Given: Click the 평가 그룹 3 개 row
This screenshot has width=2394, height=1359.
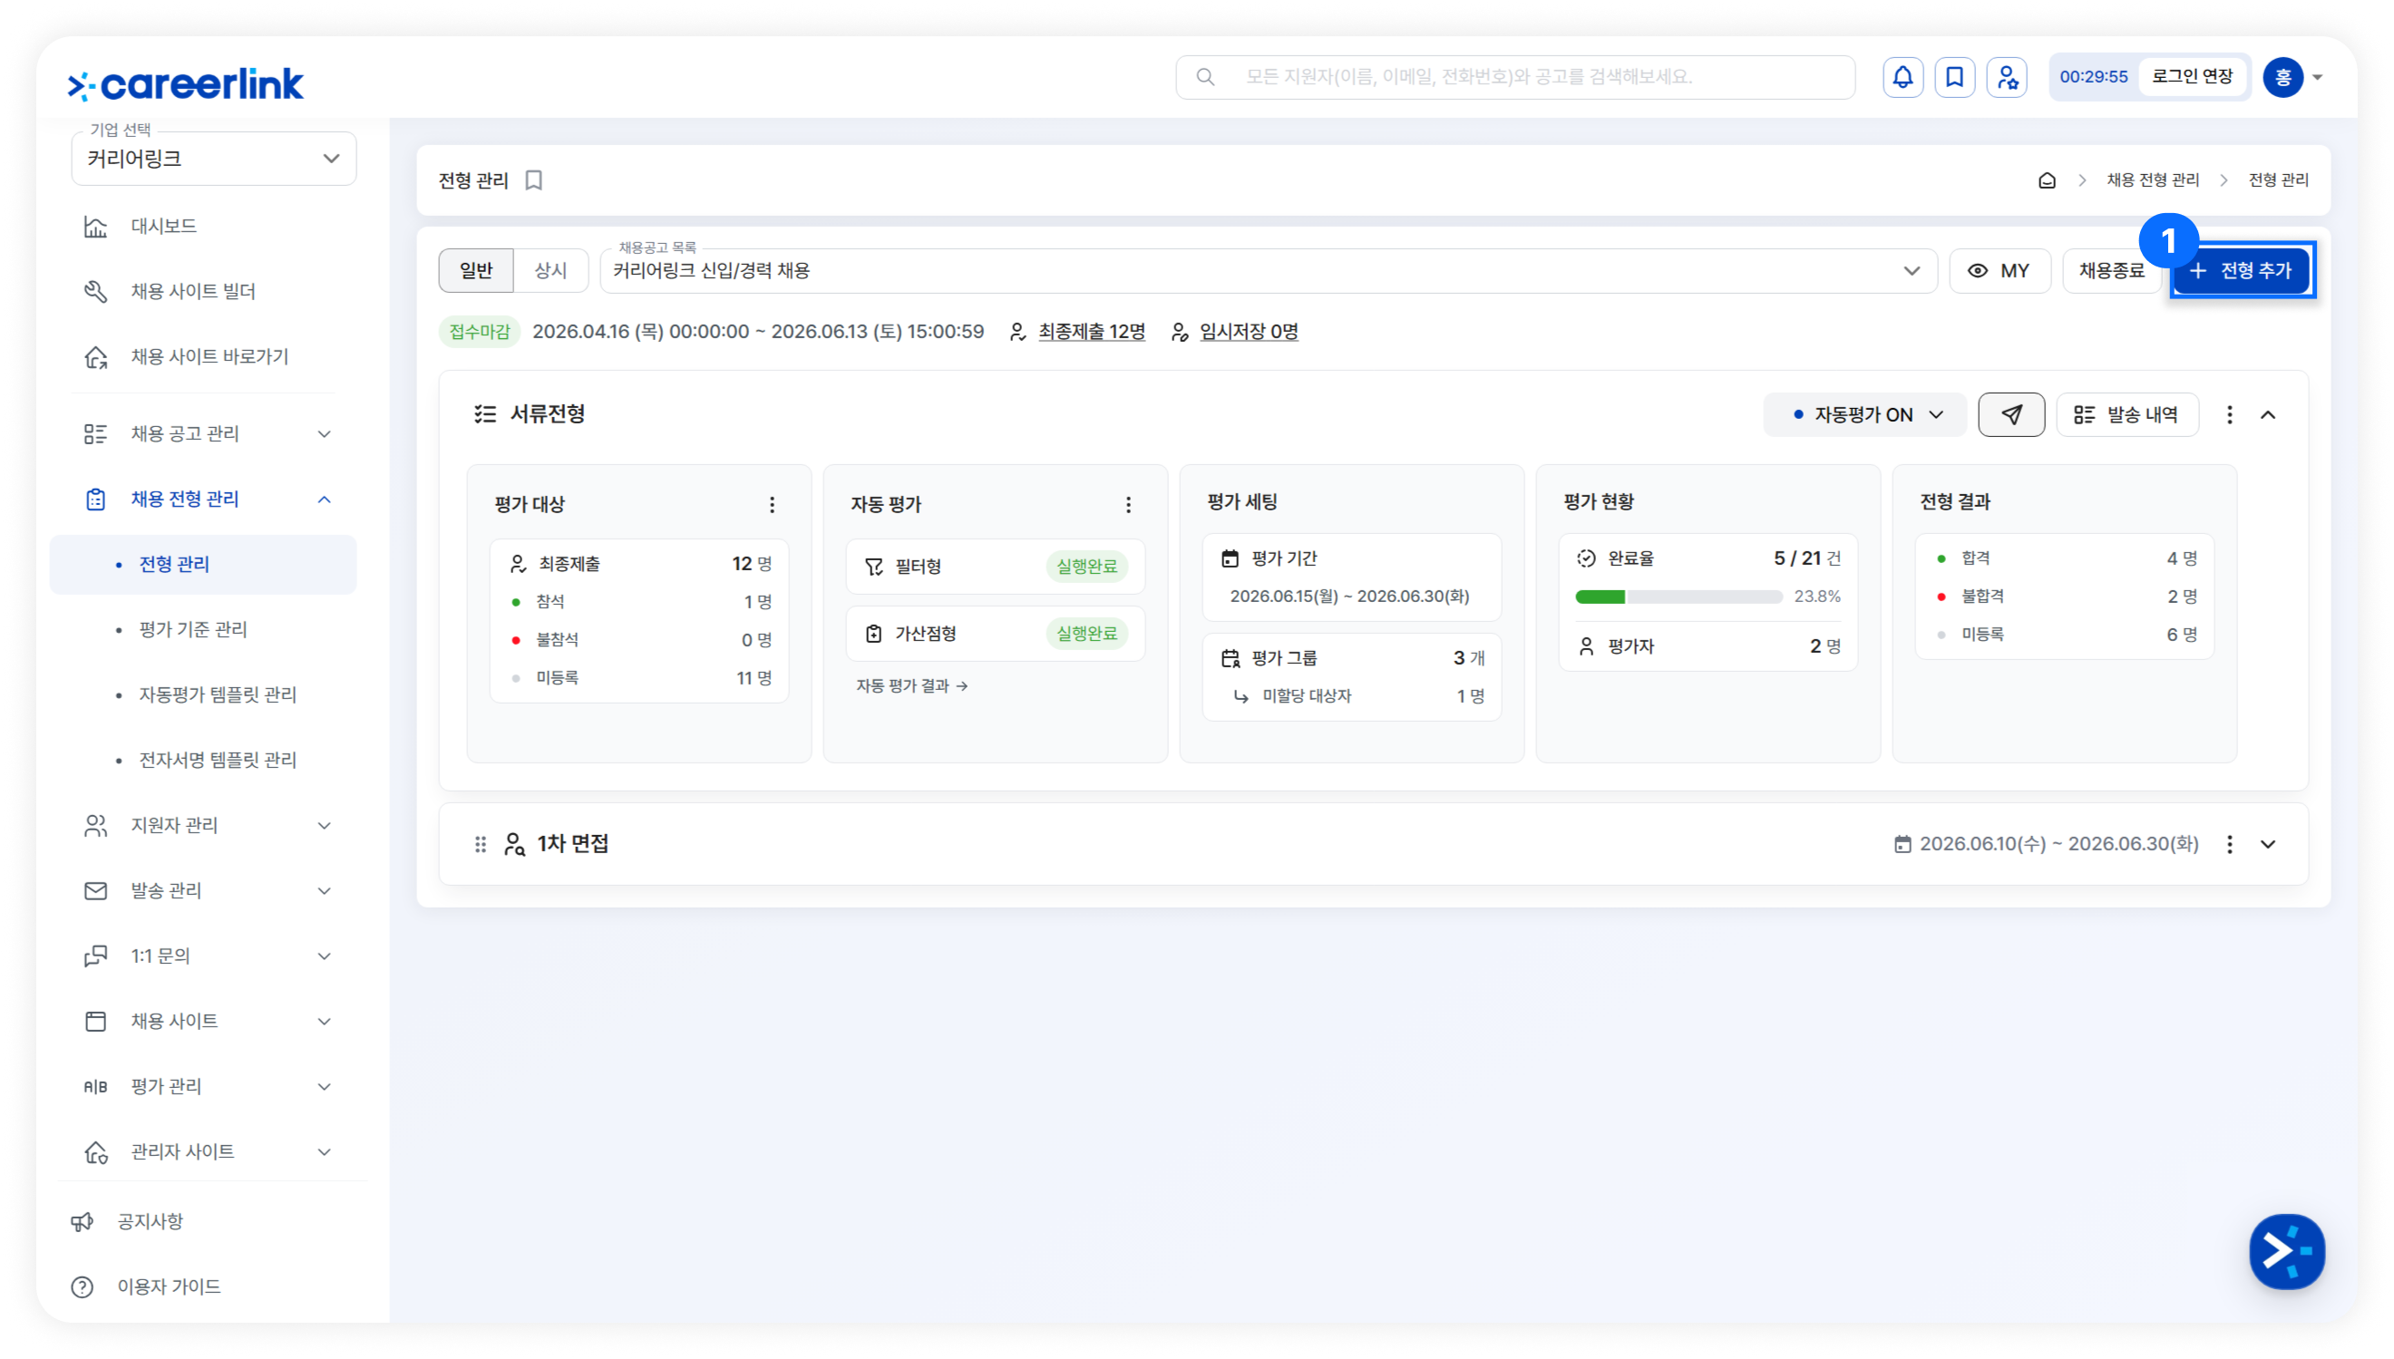Looking at the screenshot, I should [x=1351, y=658].
